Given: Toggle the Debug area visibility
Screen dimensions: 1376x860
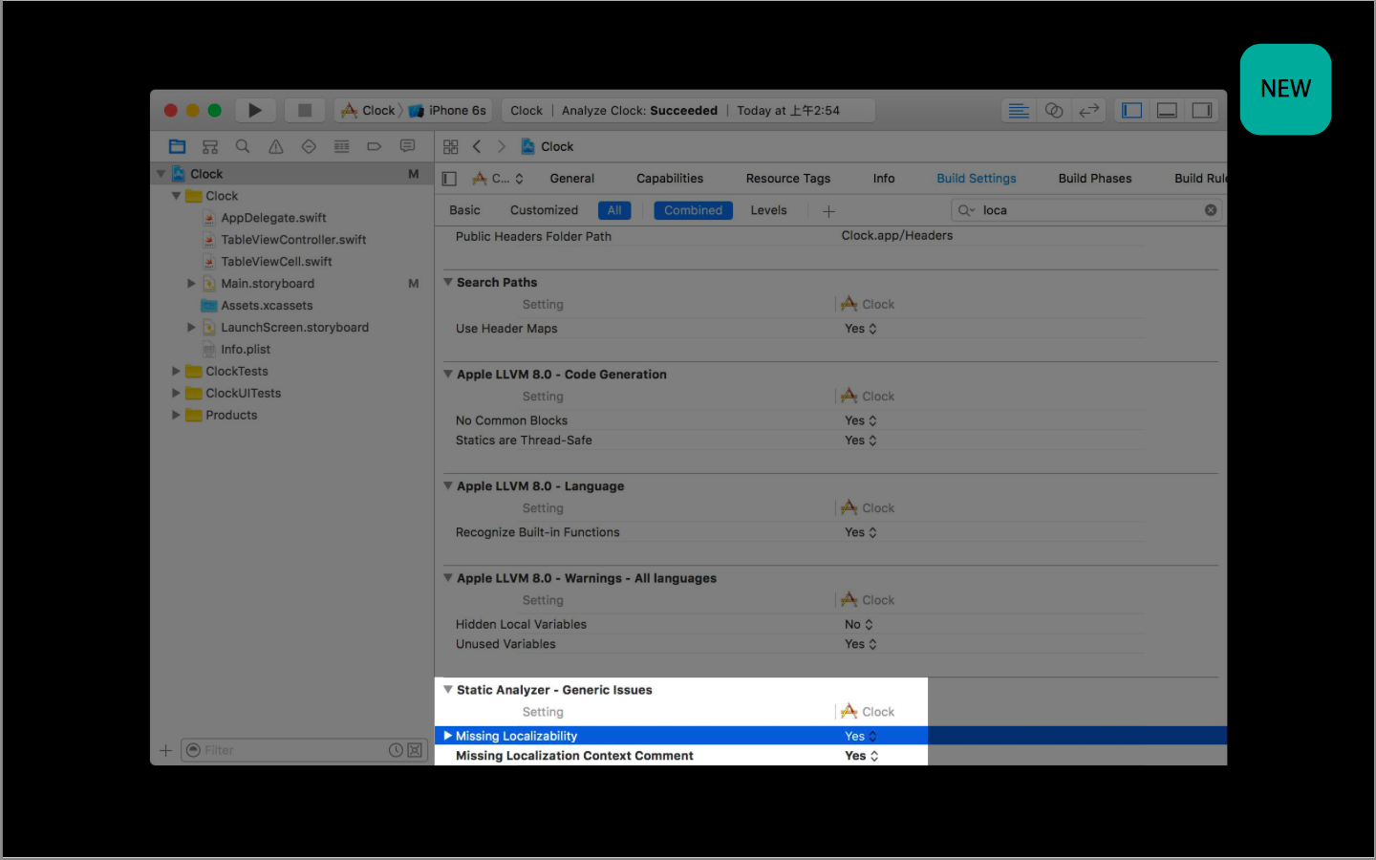Looking at the screenshot, I should click(1167, 111).
